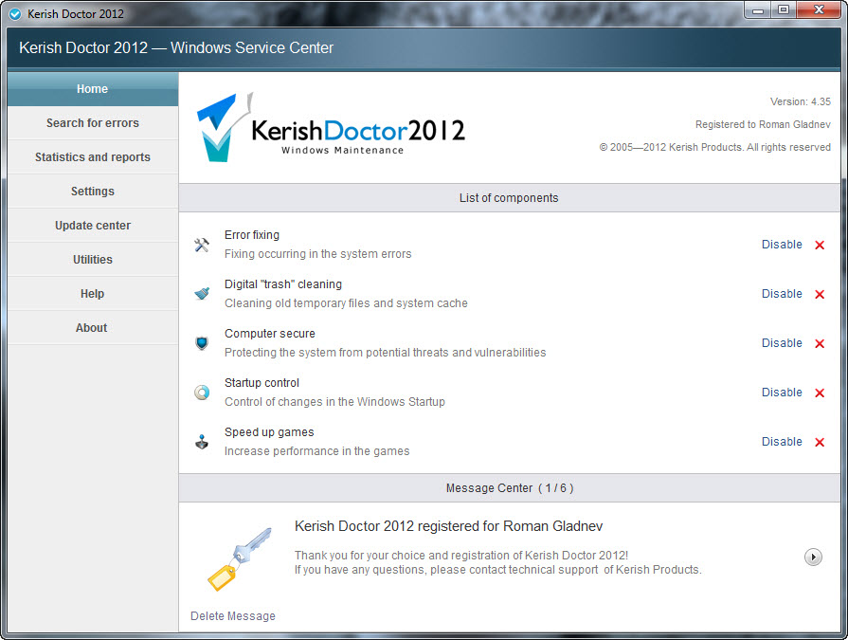Go to Search for errors
Screen dimensions: 848x640
pyautogui.click(x=93, y=123)
